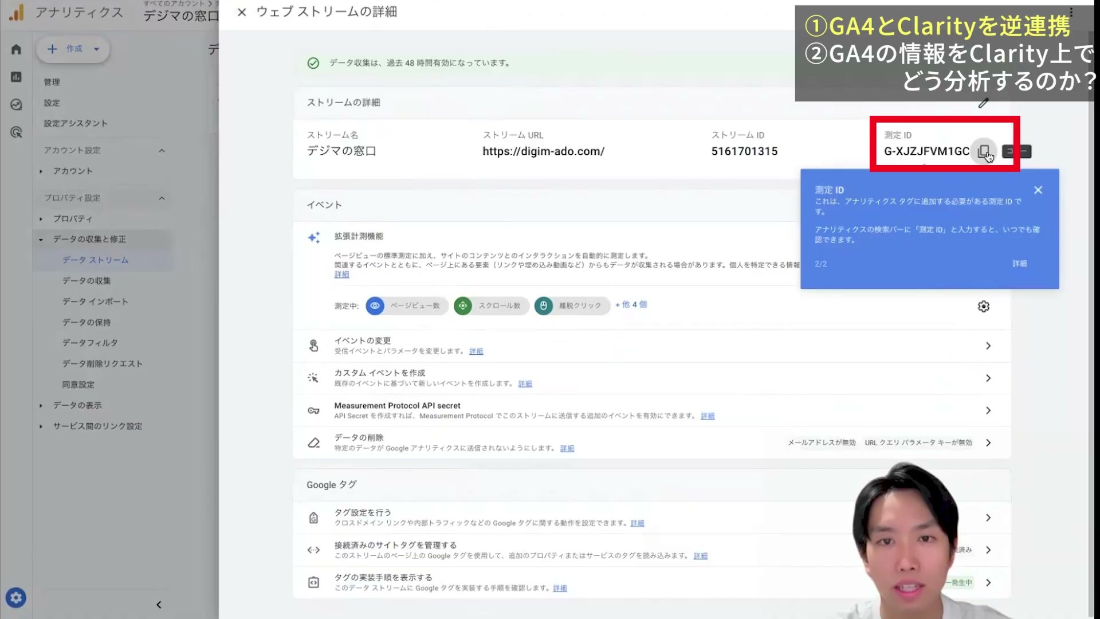Collapse the プロパティ設定 section
This screenshot has width=1100, height=619.
pyautogui.click(x=162, y=198)
